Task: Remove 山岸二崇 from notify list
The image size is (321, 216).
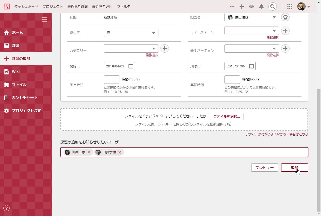Action: [89, 152]
